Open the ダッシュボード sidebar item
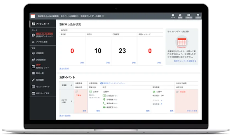Image resolution: width=231 pixels, height=137 pixels. click(43, 24)
